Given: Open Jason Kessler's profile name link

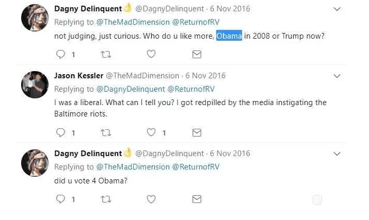Looking at the screenshot, I should 78,76.
